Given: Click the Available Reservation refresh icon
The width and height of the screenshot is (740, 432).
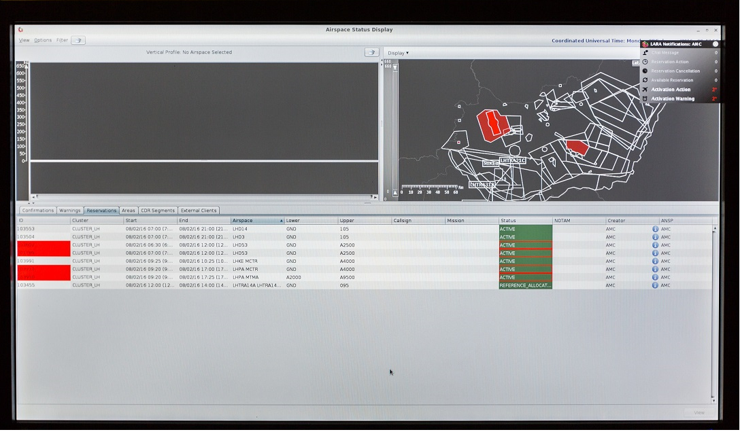Looking at the screenshot, I should [645, 80].
